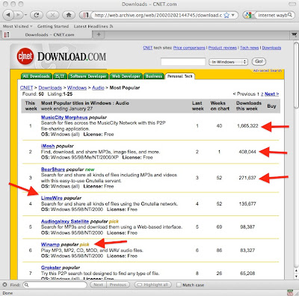Open Getting Started bookmark

53,26
